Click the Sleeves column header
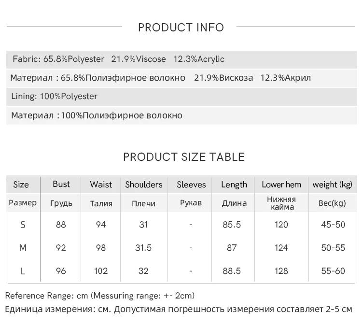Screen dimensions: 362x327 (x=191, y=185)
